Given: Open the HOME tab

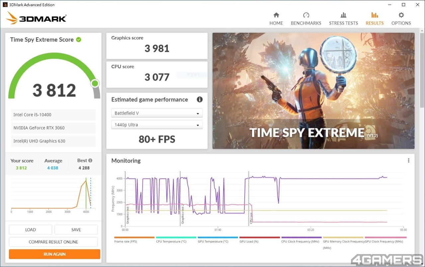Looking at the screenshot, I should (x=276, y=19).
